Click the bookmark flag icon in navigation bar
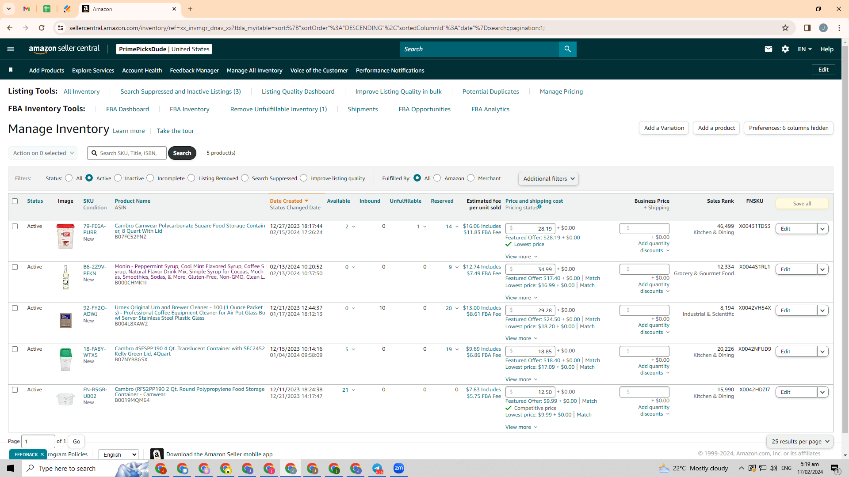Image resolution: width=849 pixels, height=477 pixels. point(11,70)
